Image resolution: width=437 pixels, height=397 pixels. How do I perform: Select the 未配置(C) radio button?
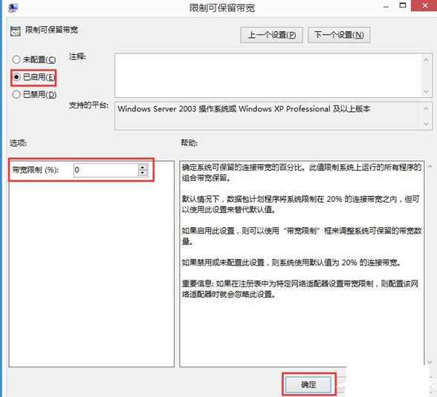[x=33, y=59]
